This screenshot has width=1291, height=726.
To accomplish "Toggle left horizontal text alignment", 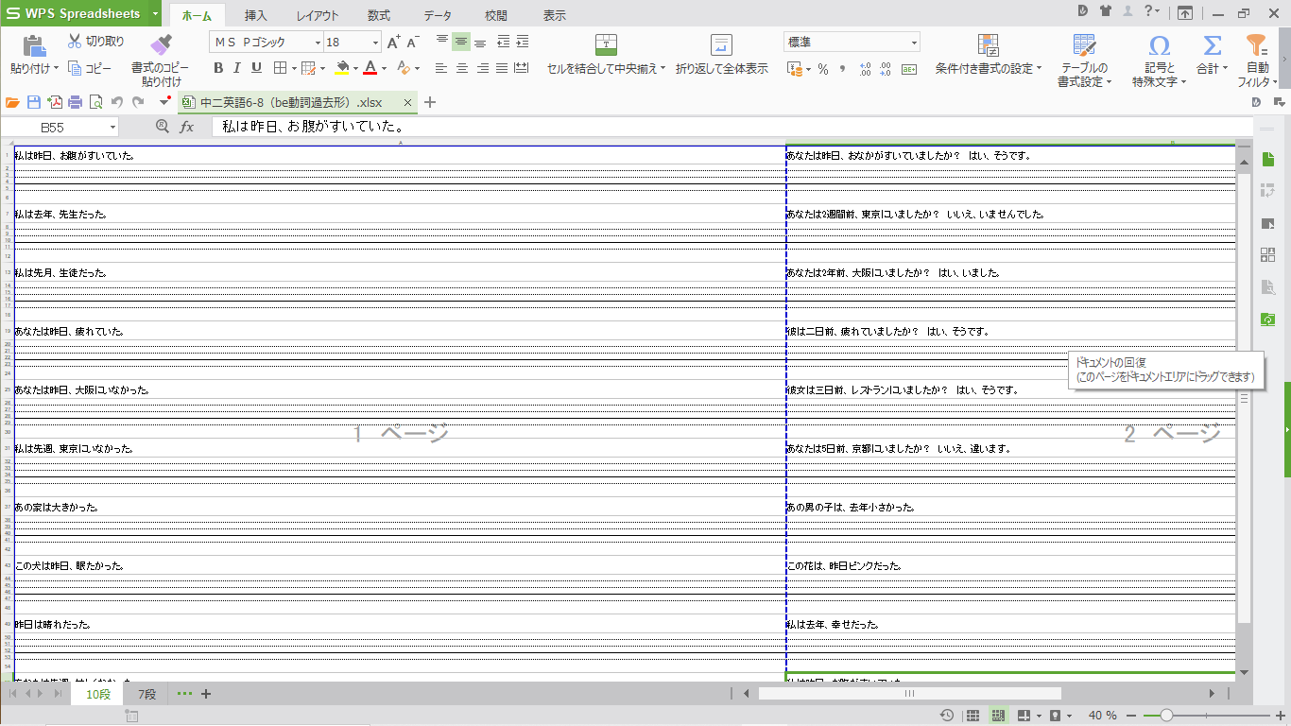I will 441,68.
